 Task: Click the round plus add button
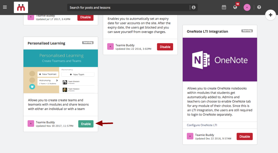(x=270, y=15)
